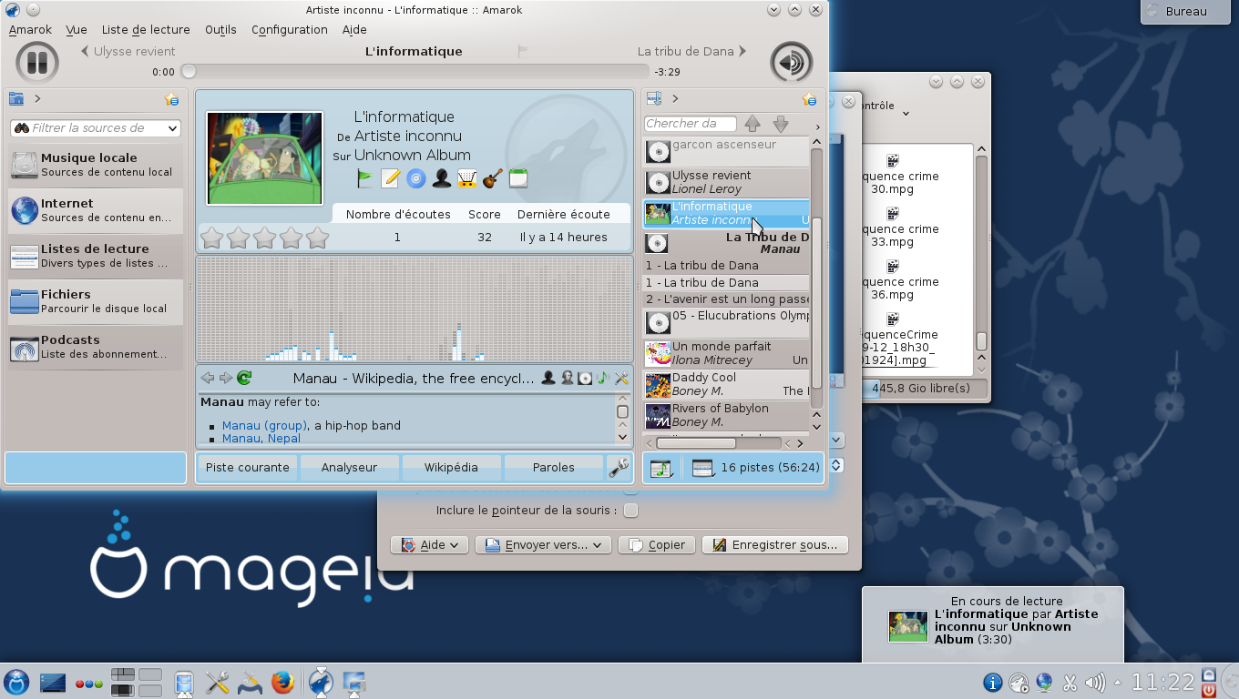Give the track a five-star rating
This screenshot has height=699, width=1239.
click(x=317, y=238)
